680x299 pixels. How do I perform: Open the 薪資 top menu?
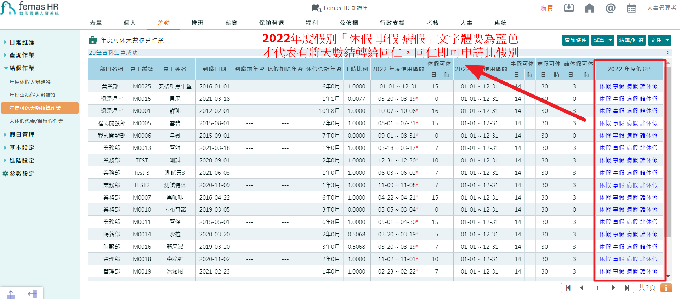(x=231, y=23)
